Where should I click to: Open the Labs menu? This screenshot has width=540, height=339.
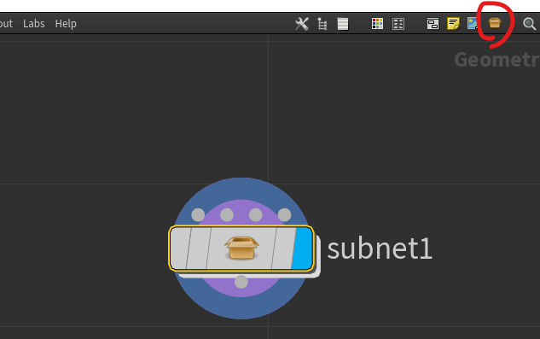[34, 24]
